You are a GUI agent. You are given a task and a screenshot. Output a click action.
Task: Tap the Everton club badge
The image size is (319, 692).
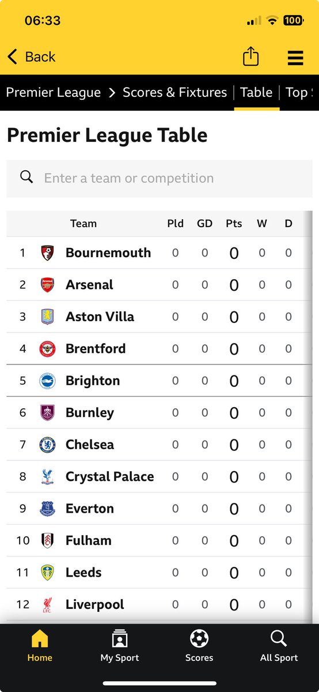[x=47, y=509]
